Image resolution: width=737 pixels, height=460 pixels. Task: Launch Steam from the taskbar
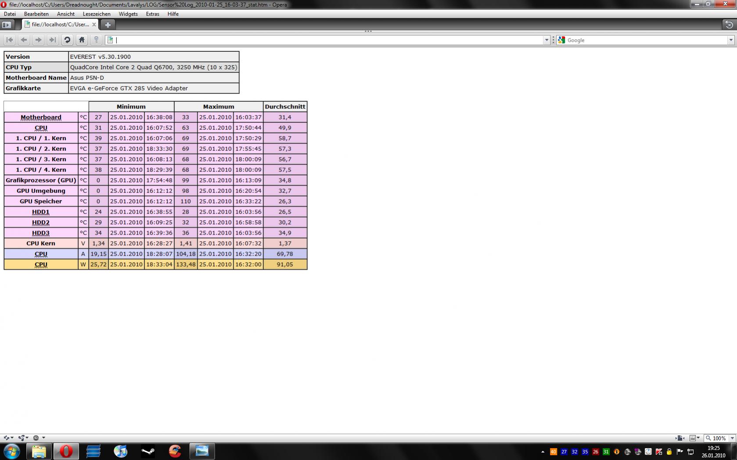tap(148, 451)
